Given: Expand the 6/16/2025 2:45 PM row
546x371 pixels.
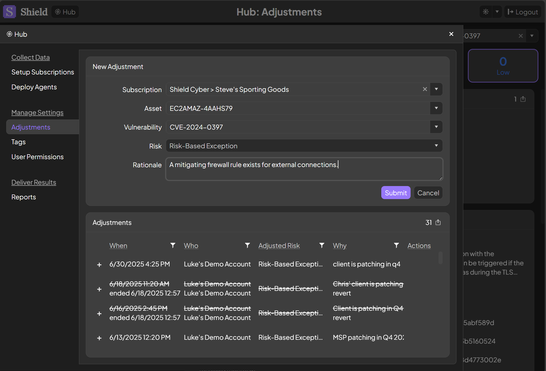Looking at the screenshot, I should click(x=99, y=313).
